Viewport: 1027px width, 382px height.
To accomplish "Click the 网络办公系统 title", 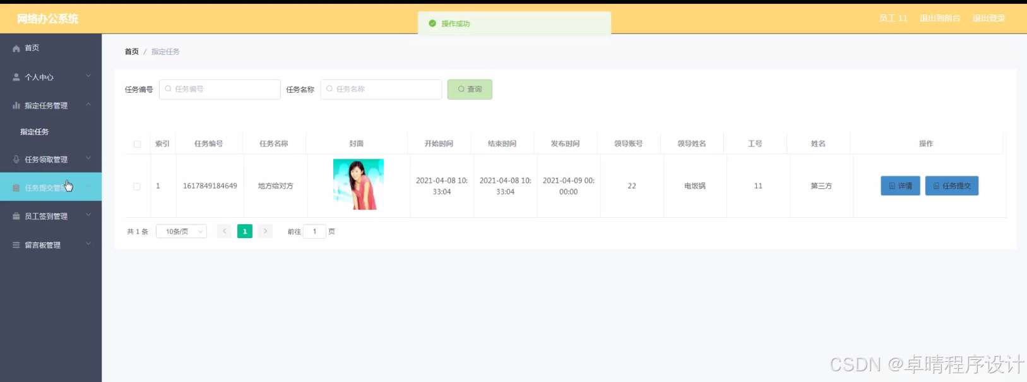I will 48,19.
